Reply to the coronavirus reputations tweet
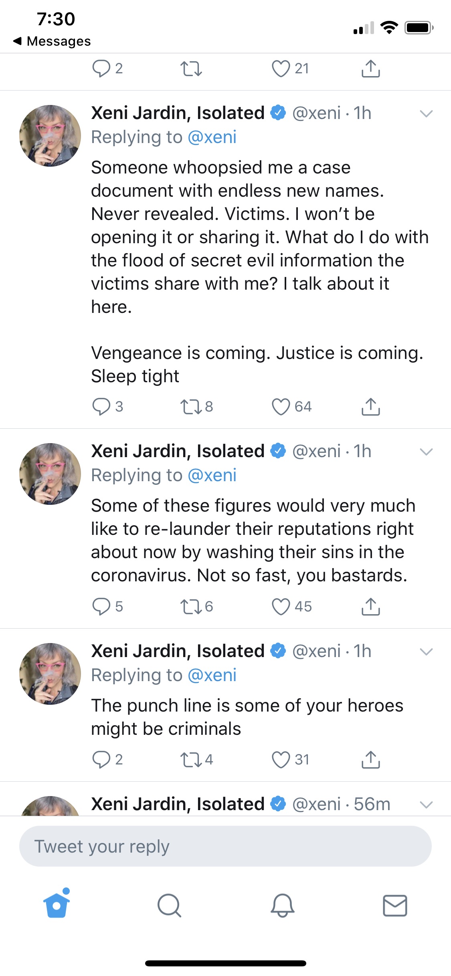The height and width of the screenshot is (976, 451). [x=101, y=607]
